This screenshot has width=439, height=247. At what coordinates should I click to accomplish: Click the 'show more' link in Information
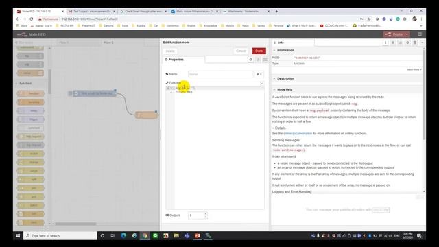click(x=414, y=69)
